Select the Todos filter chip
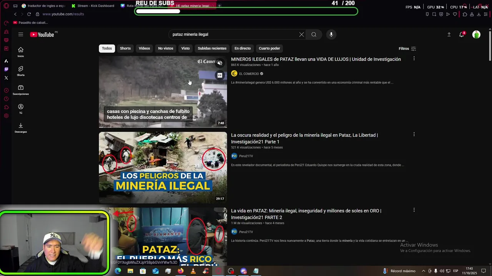This screenshot has height=276, width=492. coord(107,48)
